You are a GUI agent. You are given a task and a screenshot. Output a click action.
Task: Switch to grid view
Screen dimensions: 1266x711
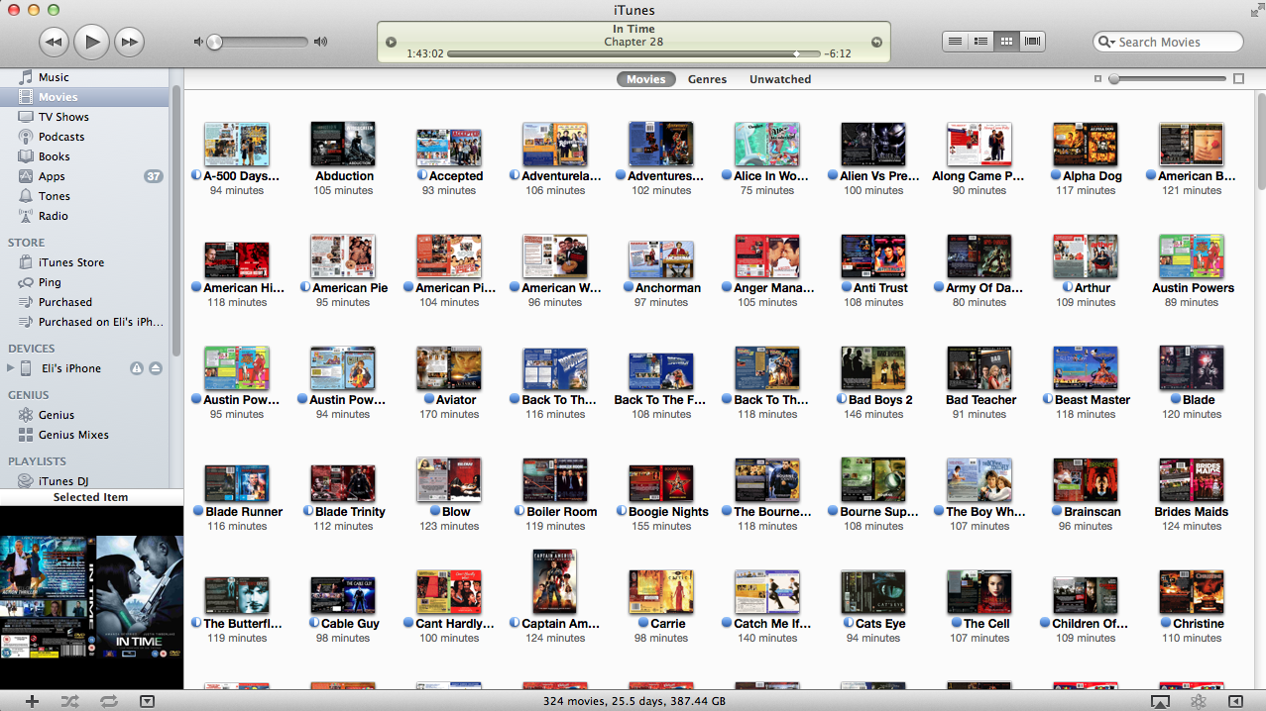click(1006, 42)
